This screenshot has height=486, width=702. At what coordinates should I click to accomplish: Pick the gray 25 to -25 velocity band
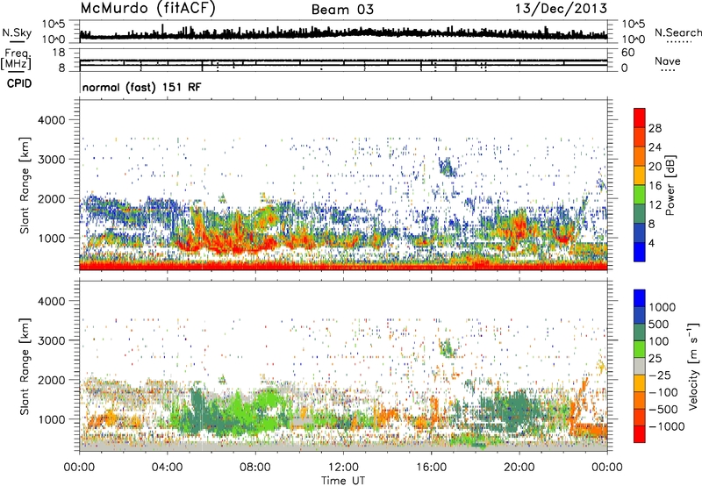640,367
